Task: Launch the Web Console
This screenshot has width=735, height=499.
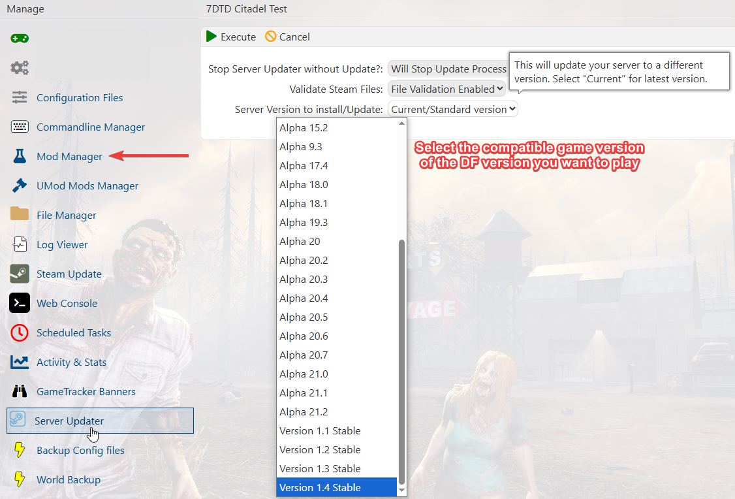Action: coord(67,304)
